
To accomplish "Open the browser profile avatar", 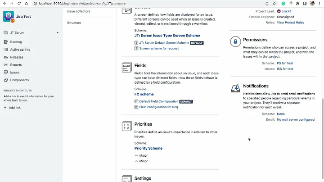I will [x=312, y=3].
